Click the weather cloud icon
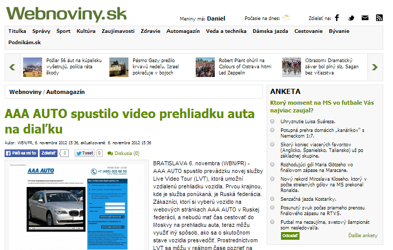 [286, 18]
